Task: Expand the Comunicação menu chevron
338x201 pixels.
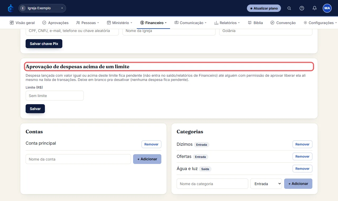Action: 206,23
